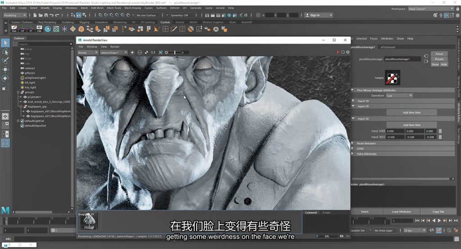The height and width of the screenshot is (249, 461).
Task: Click the Presets button
Action: point(439,59)
